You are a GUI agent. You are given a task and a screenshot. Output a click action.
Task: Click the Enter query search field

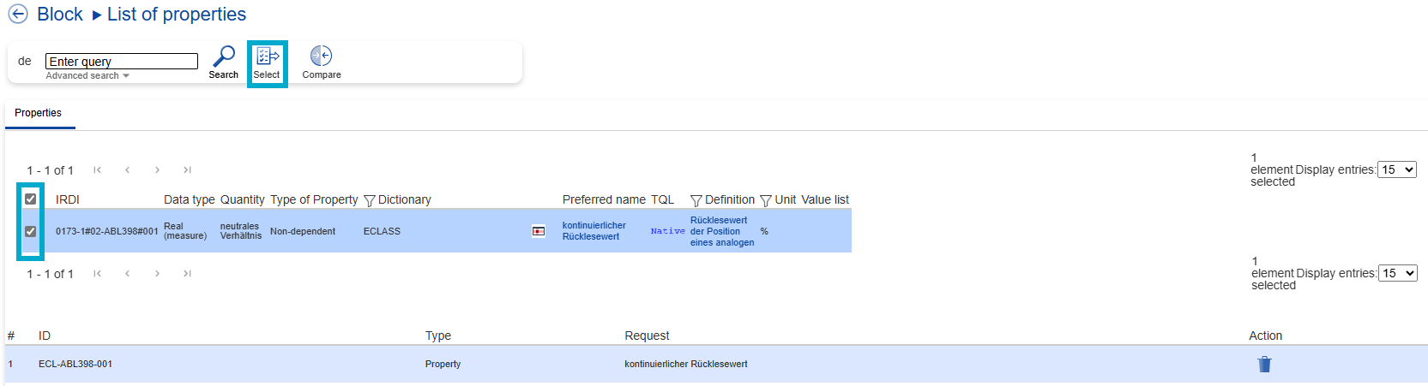(x=121, y=62)
